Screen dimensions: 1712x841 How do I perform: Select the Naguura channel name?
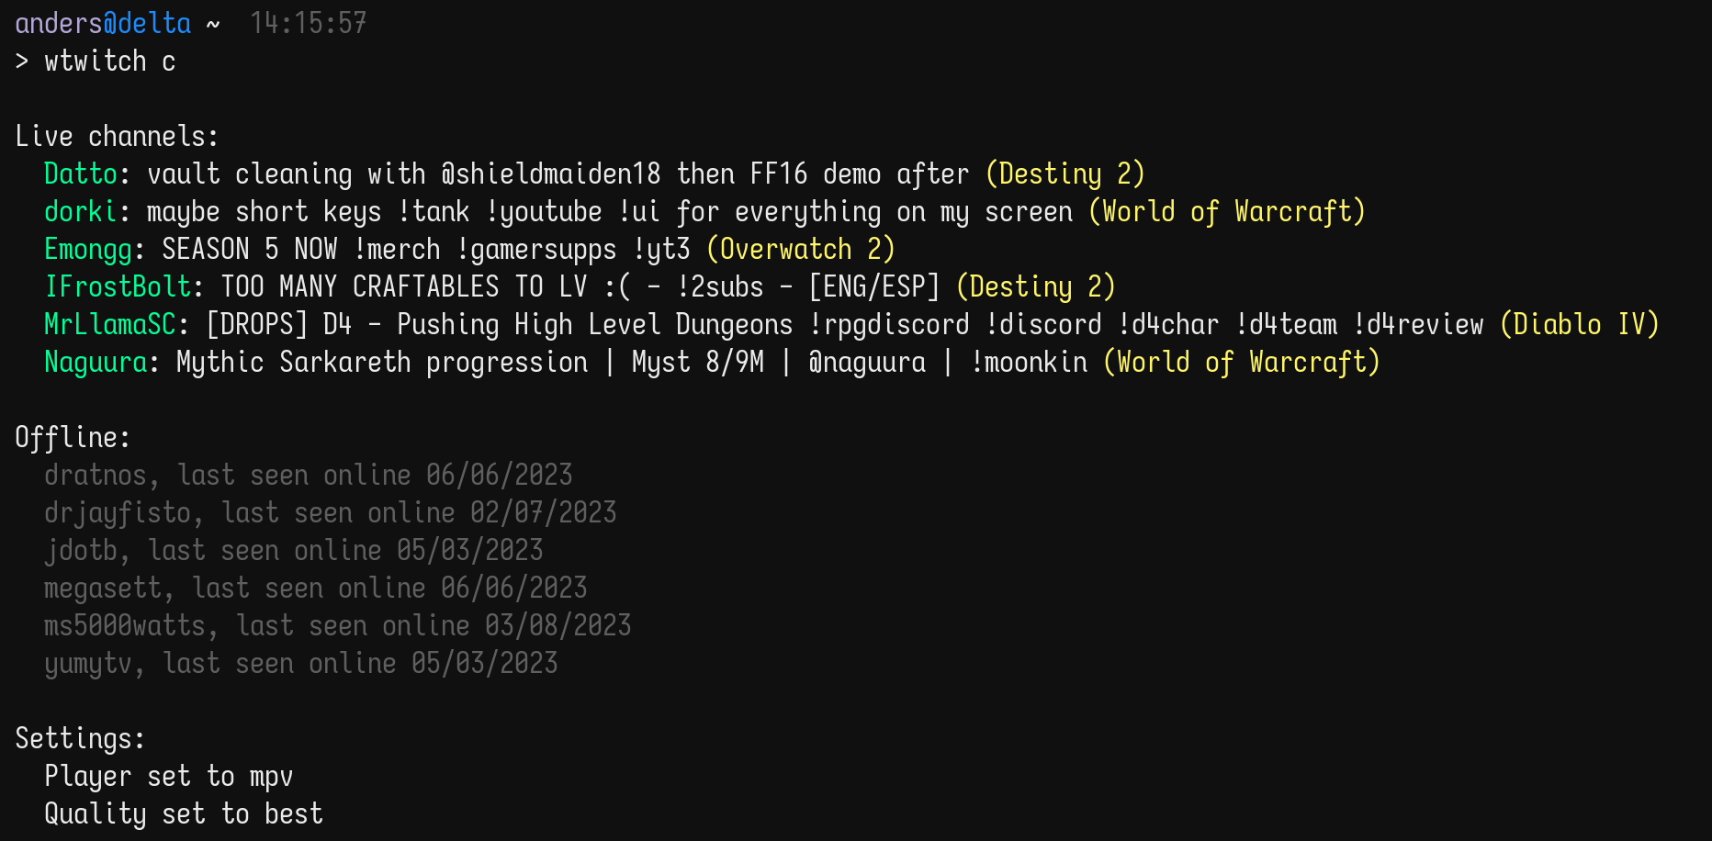96,362
